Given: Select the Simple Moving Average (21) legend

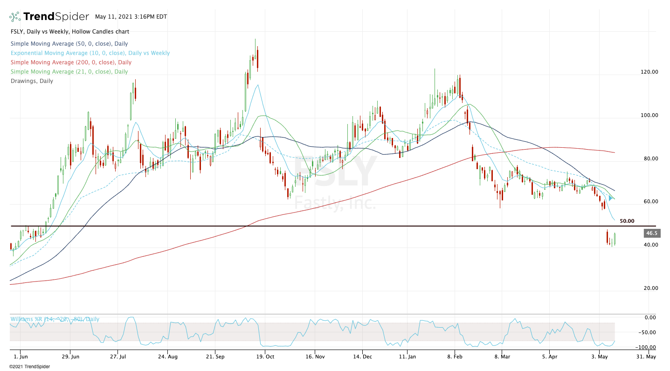Looking at the screenshot, I should [x=69, y=72].
